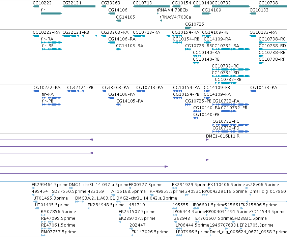Click protein CG10732-PD

click(226, 128)
